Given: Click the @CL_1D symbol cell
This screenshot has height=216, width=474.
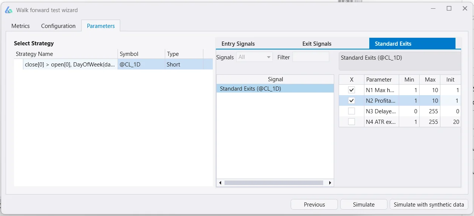Looking at the screenshot, I should pos(141,65).
